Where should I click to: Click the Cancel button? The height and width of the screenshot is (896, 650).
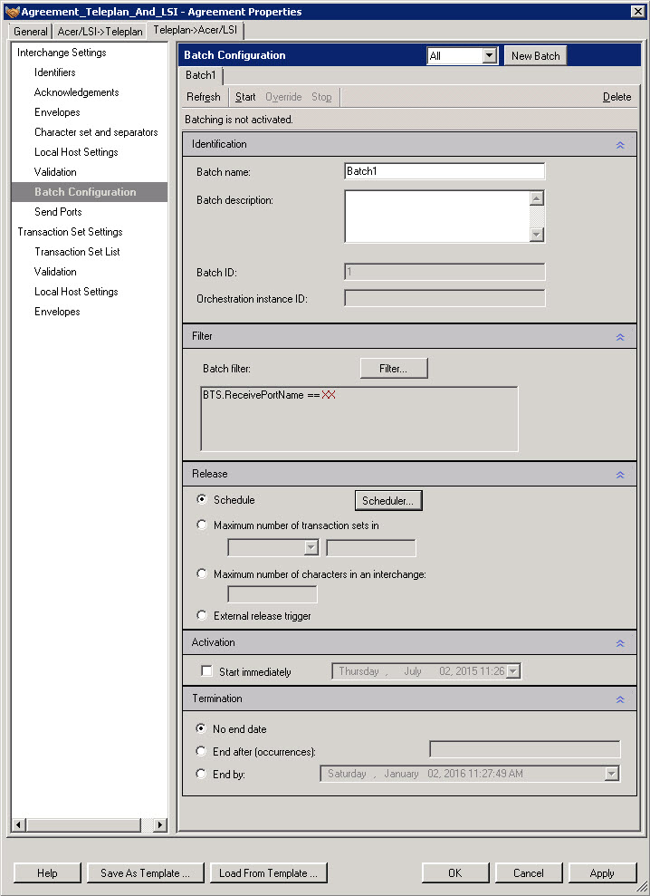coord(529,872)
